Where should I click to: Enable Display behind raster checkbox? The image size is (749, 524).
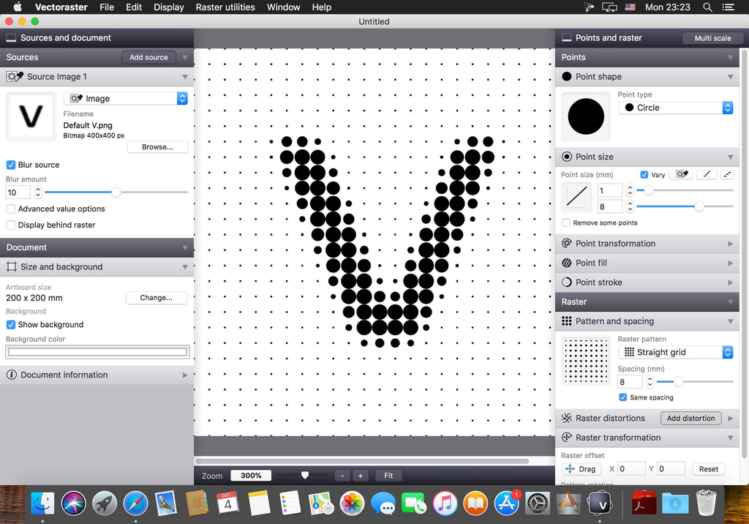coord(11,225)
